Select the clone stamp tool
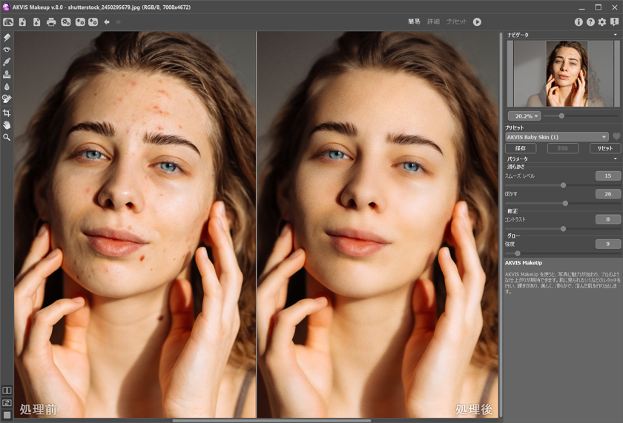623x423 pixels. 7,74
